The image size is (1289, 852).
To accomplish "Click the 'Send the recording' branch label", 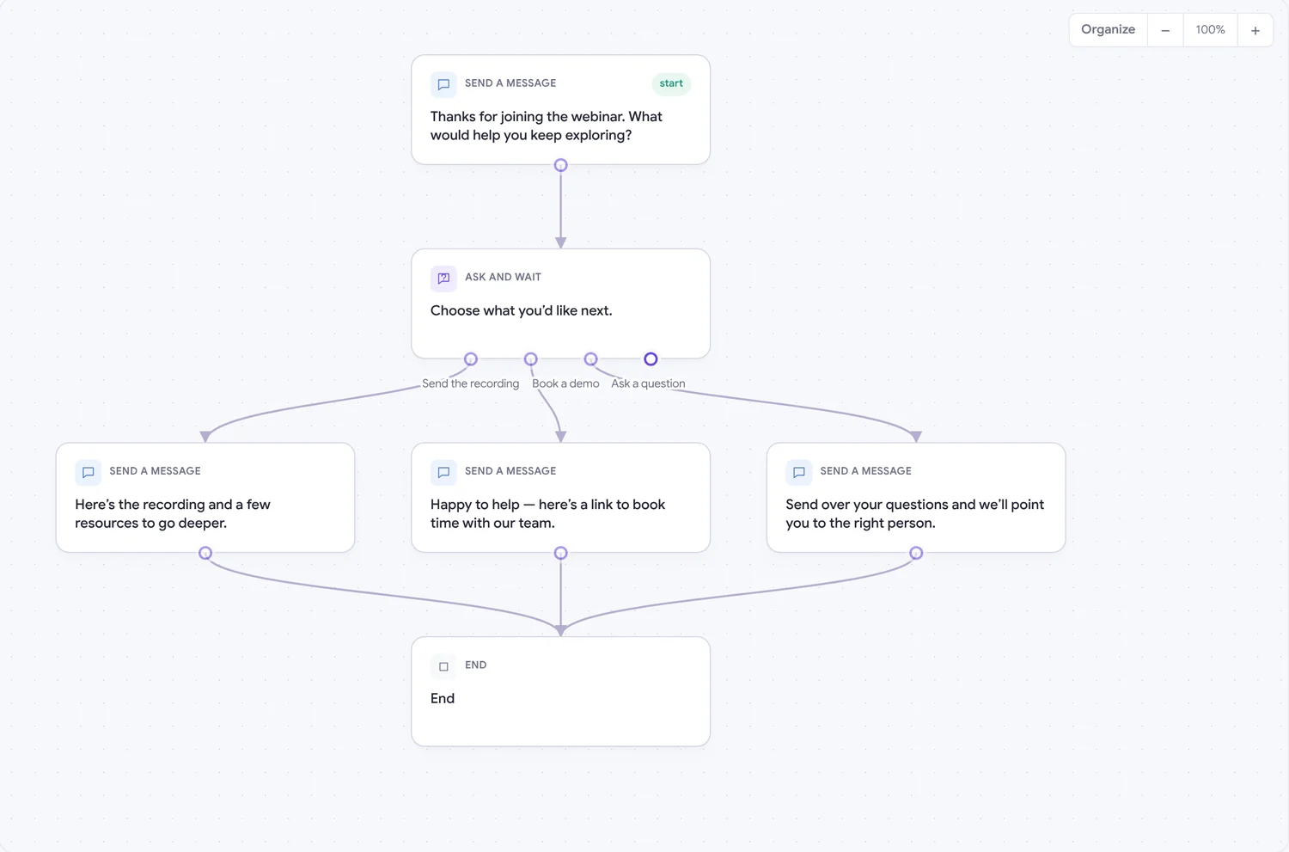I will tap(471, 383).
